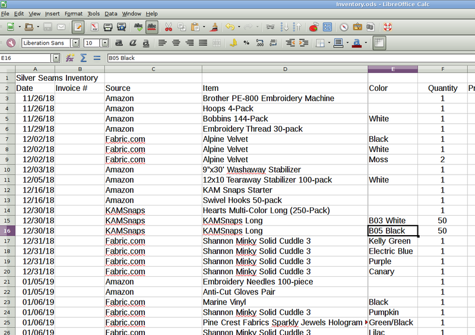Open the Insert menu

coord(52,14)
